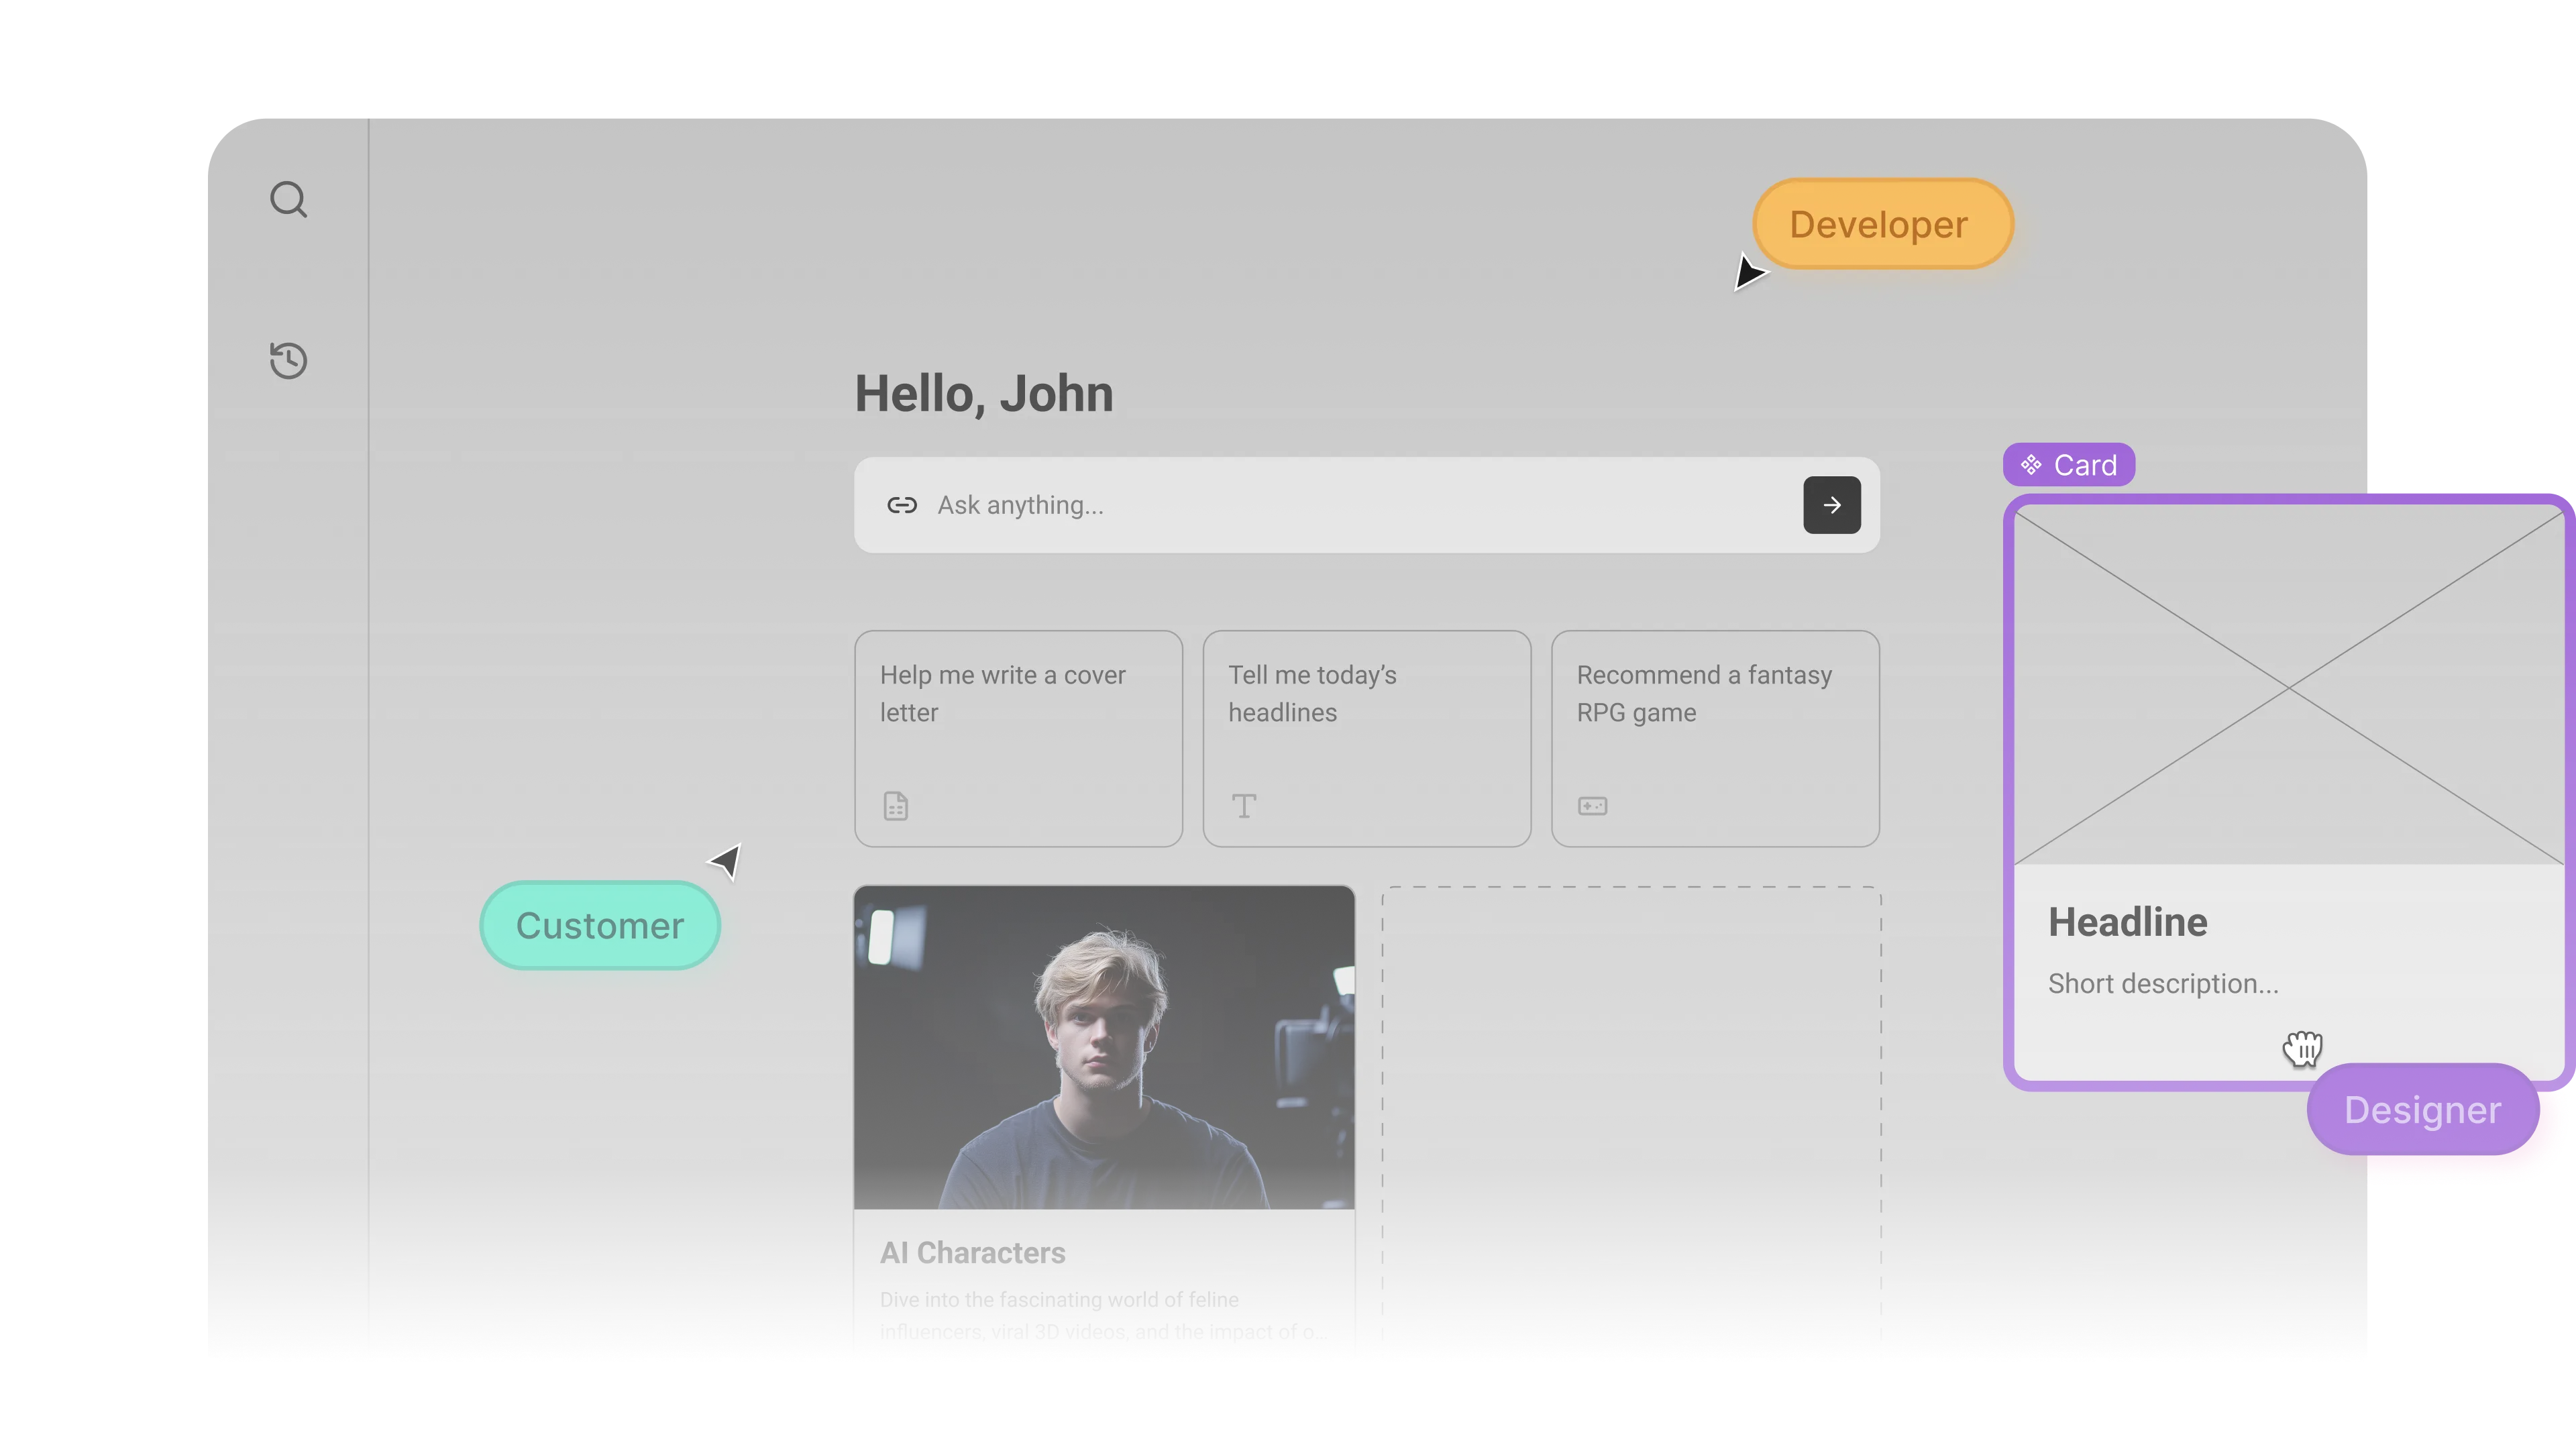
Task: Open the history clock icon
Action: click(x=288, y=360)
